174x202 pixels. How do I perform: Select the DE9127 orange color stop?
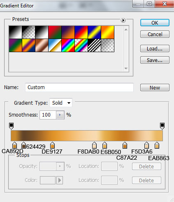(x=52, y=145)
